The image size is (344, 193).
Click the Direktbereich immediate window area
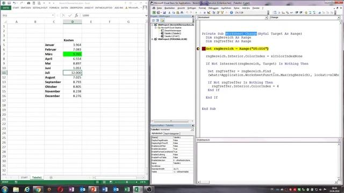pos(268,161)
